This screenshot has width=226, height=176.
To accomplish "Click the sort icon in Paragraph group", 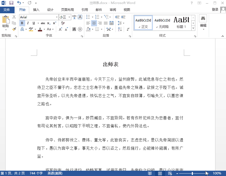I will pos(119,29).
